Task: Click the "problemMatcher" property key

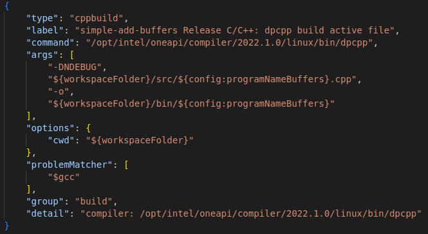Action: tap(70, 165)
